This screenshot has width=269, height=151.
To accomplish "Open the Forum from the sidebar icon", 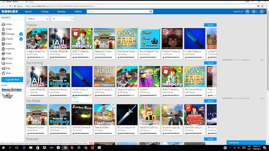I will pos(3,63).
